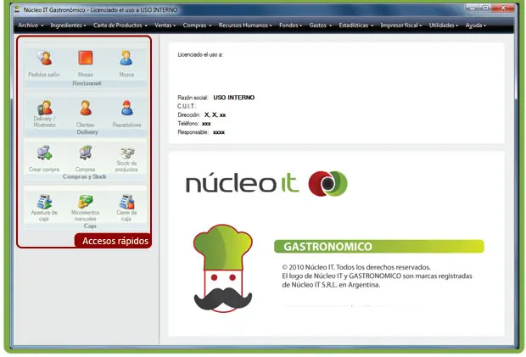
Task: Click the USO INTERNO razón social value
Action: (234, 98)
